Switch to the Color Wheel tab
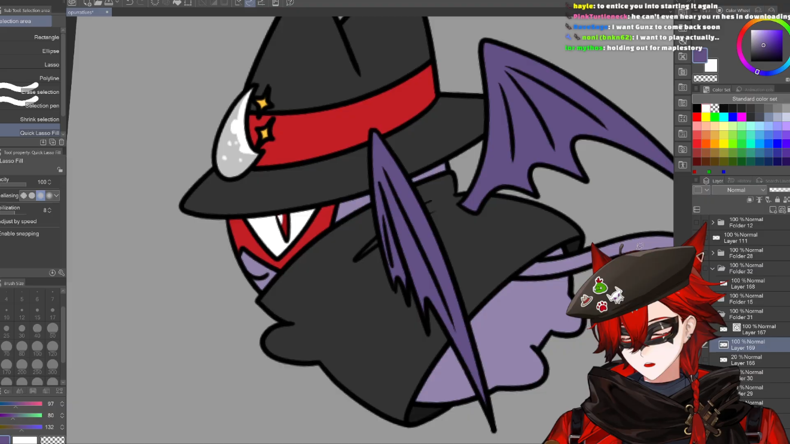This screenshot has height=444, width=790. coord(737,10)
